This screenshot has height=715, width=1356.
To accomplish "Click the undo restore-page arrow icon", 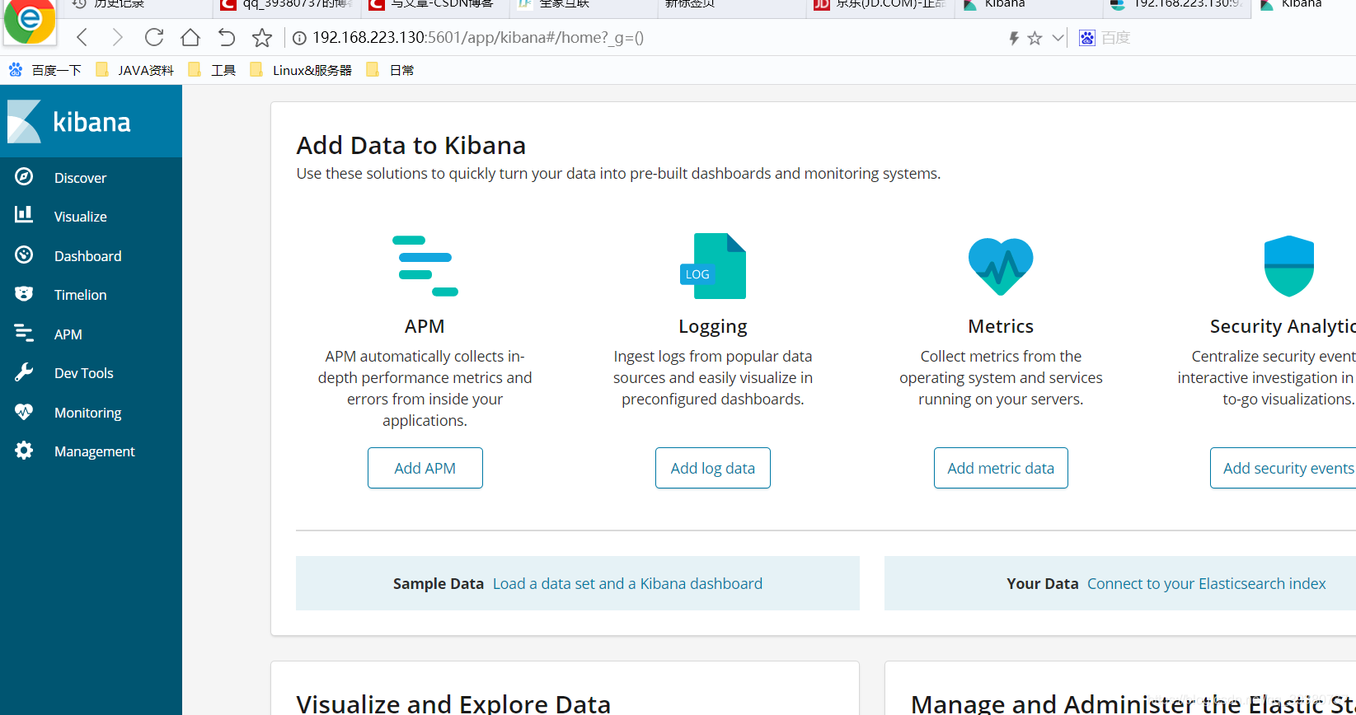I will (226, 37).
